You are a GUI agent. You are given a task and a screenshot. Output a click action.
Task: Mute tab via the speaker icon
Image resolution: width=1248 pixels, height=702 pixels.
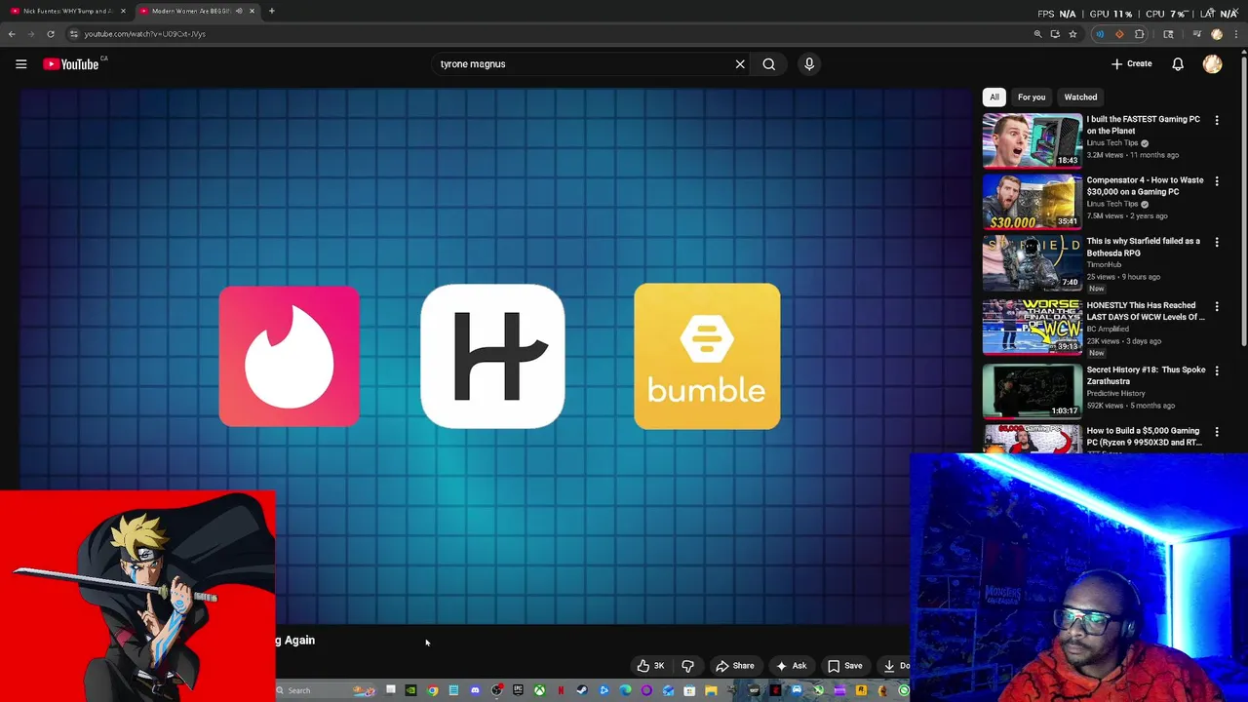pyautogui.click(x=239, y=11)
